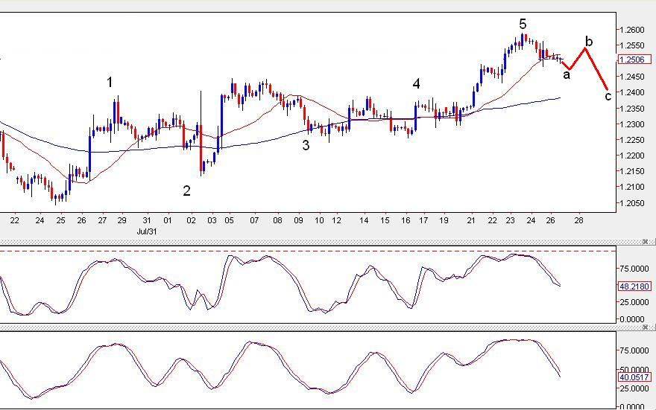
Task: Click date label 12 on time axis
Action: pyautogui.click(x=336, y=220)
